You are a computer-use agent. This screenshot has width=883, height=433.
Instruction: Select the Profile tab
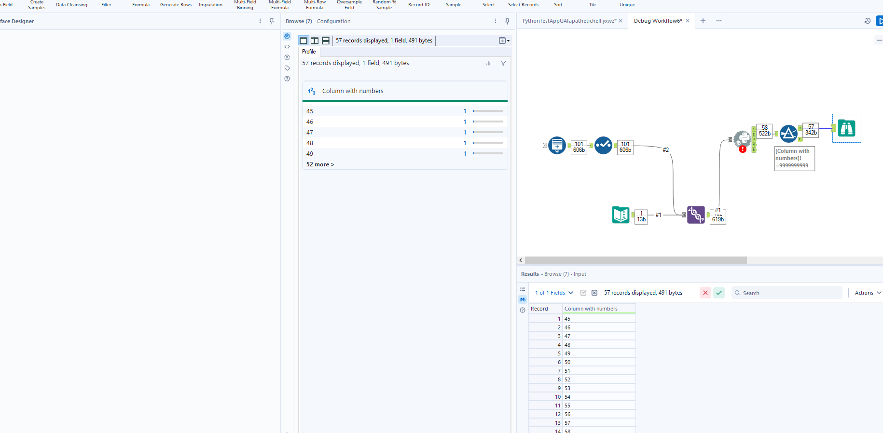point(309,52)
